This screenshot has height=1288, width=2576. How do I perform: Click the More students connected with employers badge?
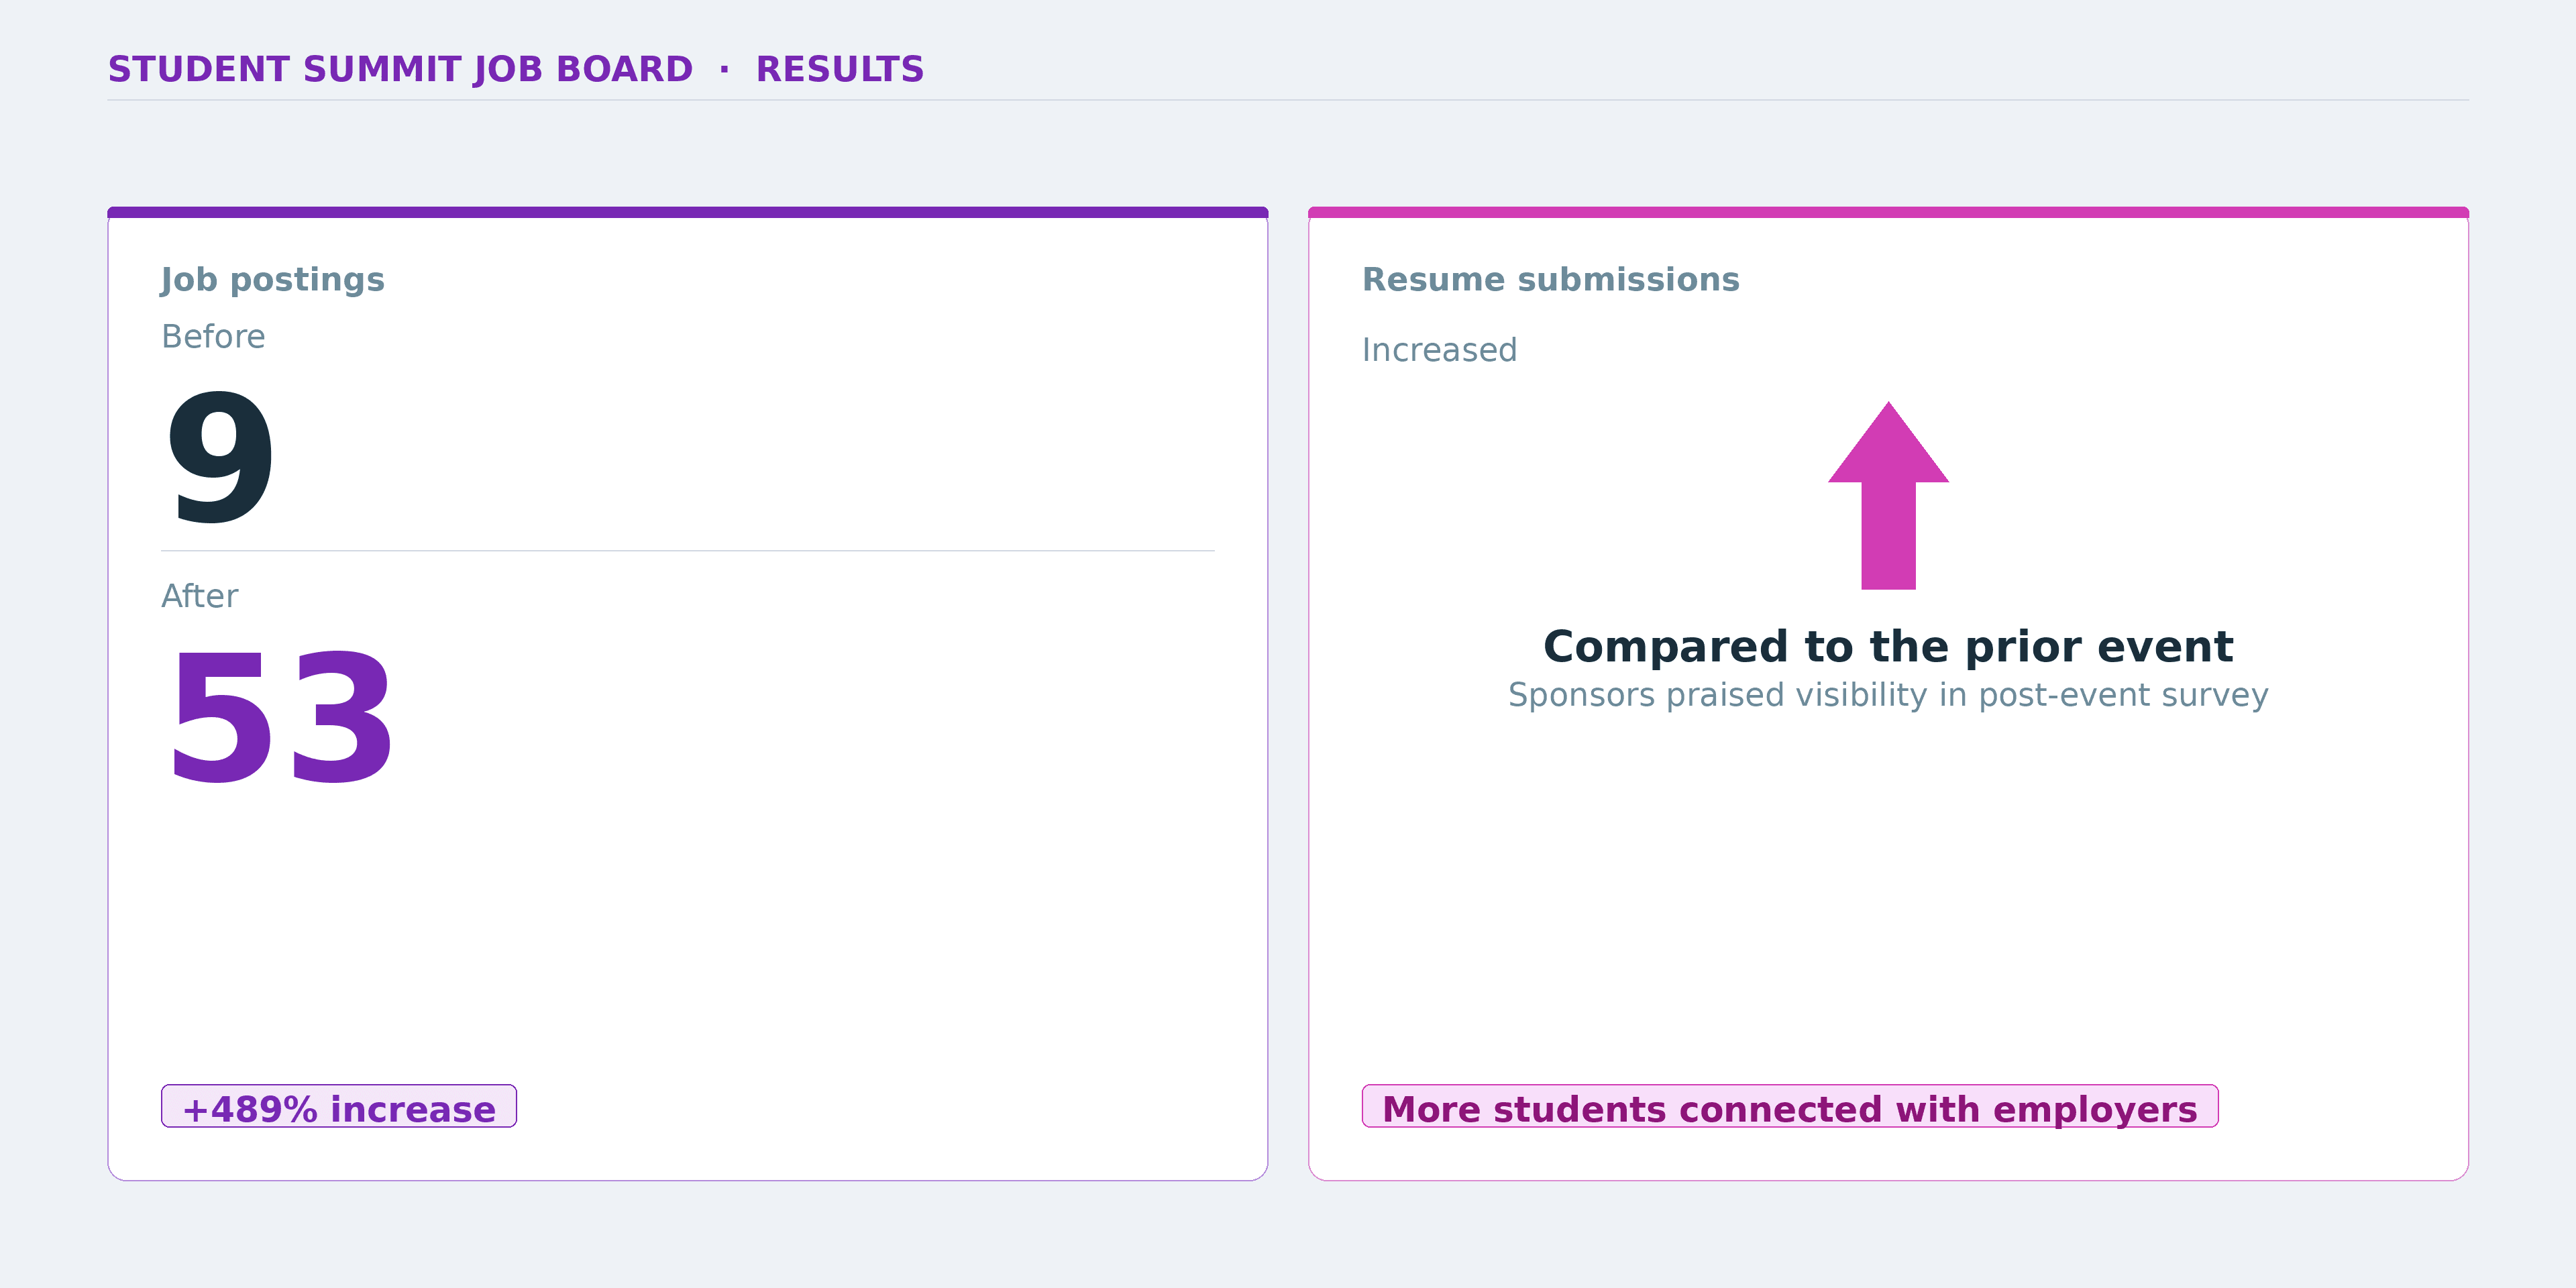pyautogui.click(x=1790, y=1106)
